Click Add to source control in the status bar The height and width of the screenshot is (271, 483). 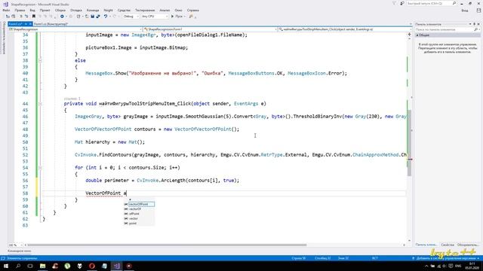click(445, 258)
